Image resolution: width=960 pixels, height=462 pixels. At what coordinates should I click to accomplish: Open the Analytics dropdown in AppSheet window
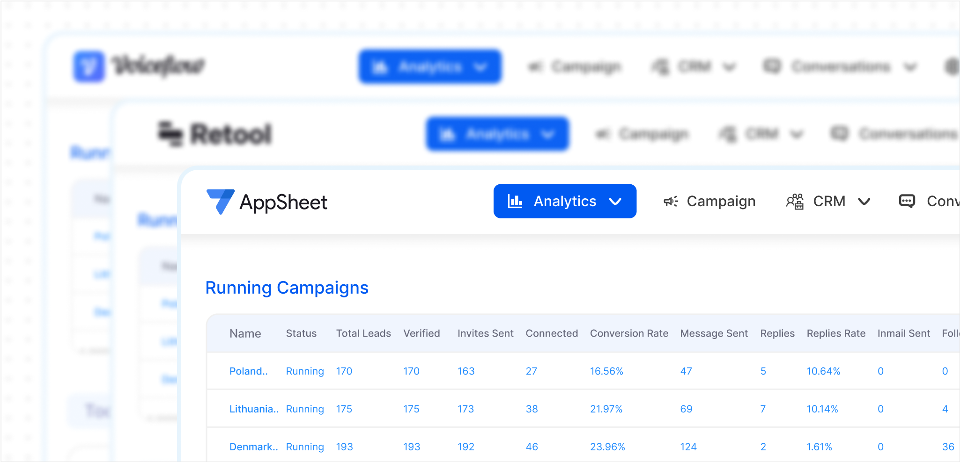[565, 201]
